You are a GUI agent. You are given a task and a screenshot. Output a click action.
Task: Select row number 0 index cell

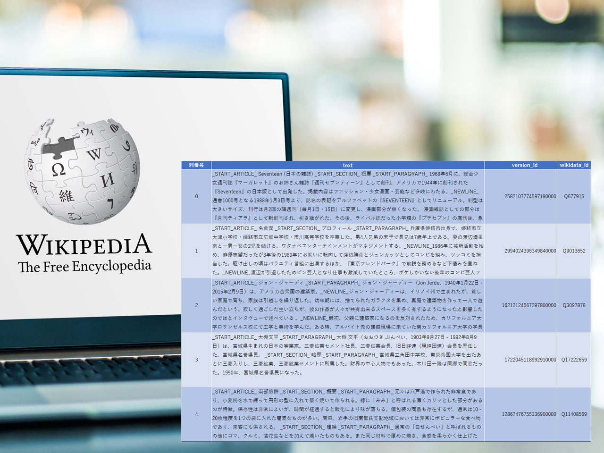click(196, 196)
